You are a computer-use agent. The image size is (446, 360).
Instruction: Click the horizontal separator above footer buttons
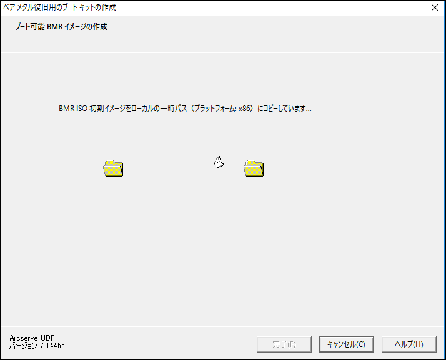click(x=222, y=326)
